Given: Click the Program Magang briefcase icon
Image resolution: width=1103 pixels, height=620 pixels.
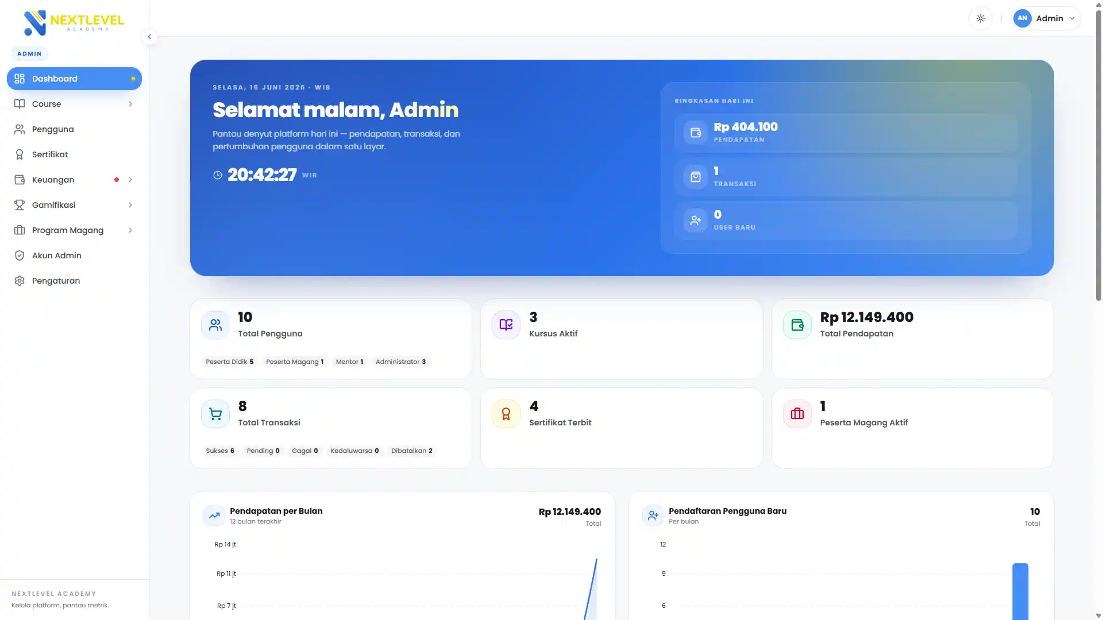Looking at the screenshot, I should (x=20, y=230).
